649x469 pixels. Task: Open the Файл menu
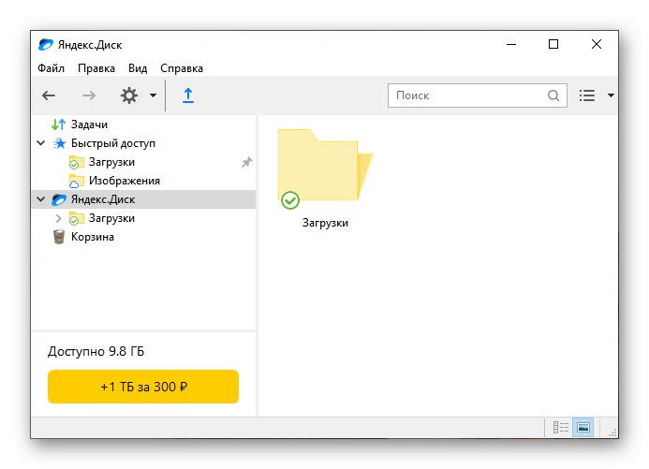click(51, 68)
